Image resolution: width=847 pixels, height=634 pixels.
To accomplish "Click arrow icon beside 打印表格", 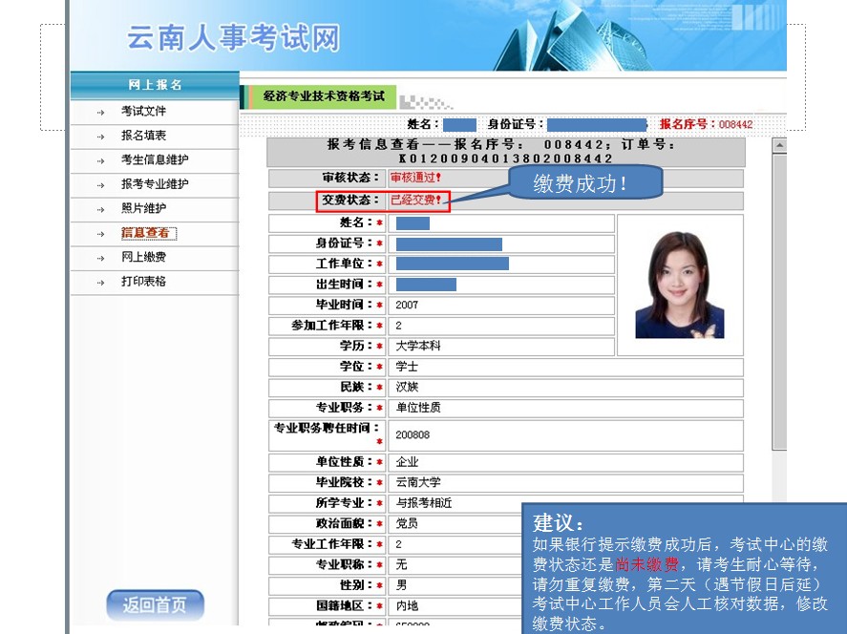I will coord(100,283).
